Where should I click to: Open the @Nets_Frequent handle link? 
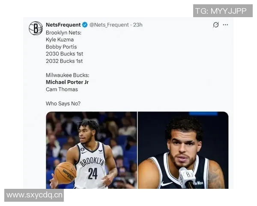pyautogui.click(x=109, y=25)
